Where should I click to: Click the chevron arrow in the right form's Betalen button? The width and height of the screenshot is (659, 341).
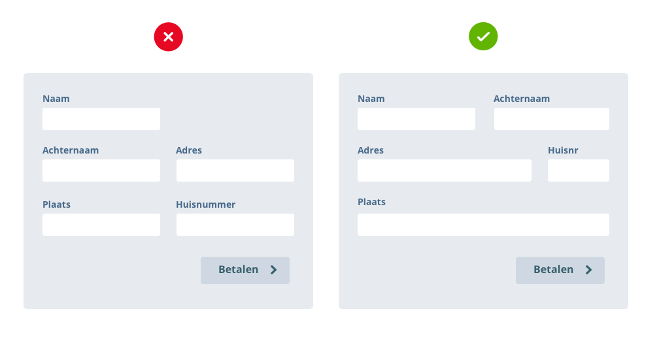pyautogui.click(x=588, y=270)
